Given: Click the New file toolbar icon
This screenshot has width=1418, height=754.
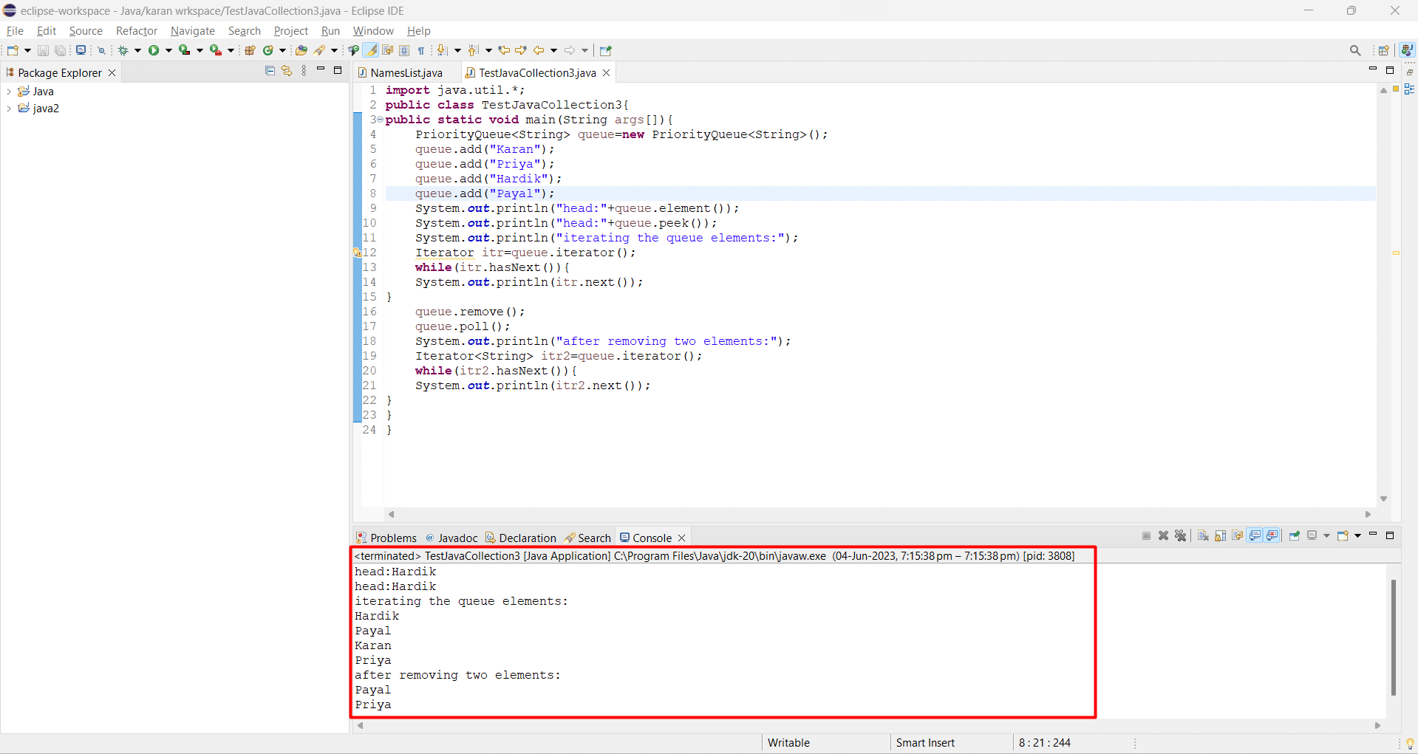Looking at the screenshot, I should pos(13,50).
